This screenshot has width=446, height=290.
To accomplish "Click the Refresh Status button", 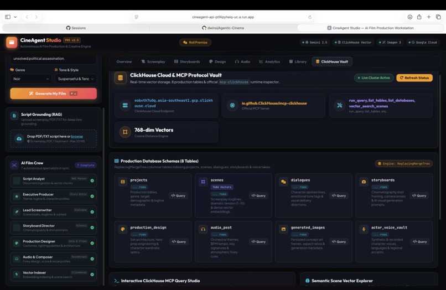I will [414, 77].
